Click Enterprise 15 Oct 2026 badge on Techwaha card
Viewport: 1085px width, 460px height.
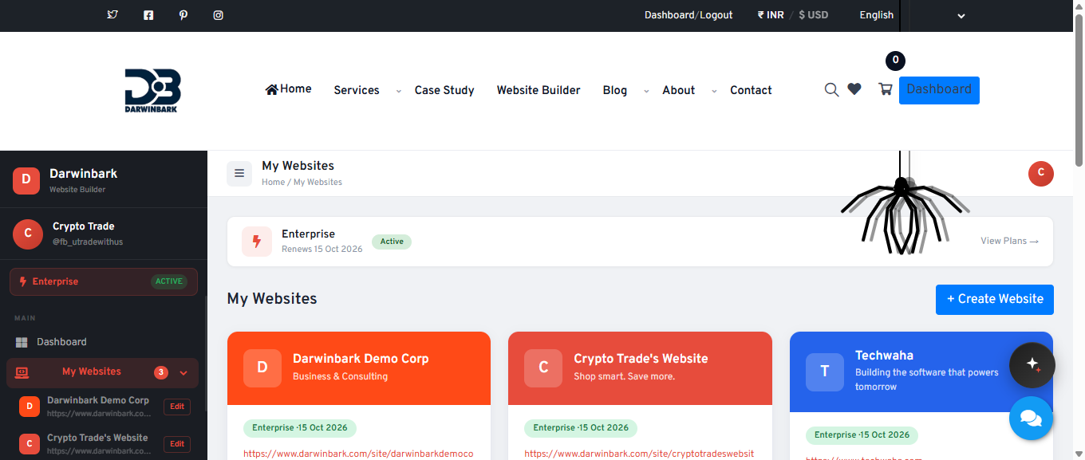pos(862,435)
